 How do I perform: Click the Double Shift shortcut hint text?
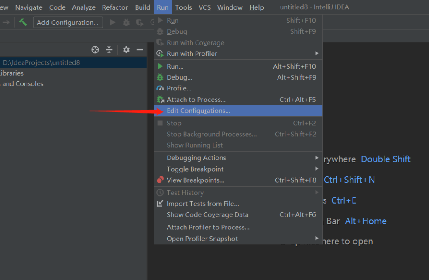tap(385, 159)
